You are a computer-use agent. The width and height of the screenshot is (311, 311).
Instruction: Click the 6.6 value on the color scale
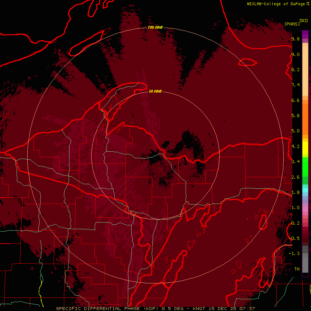click(x=295, y=100)
